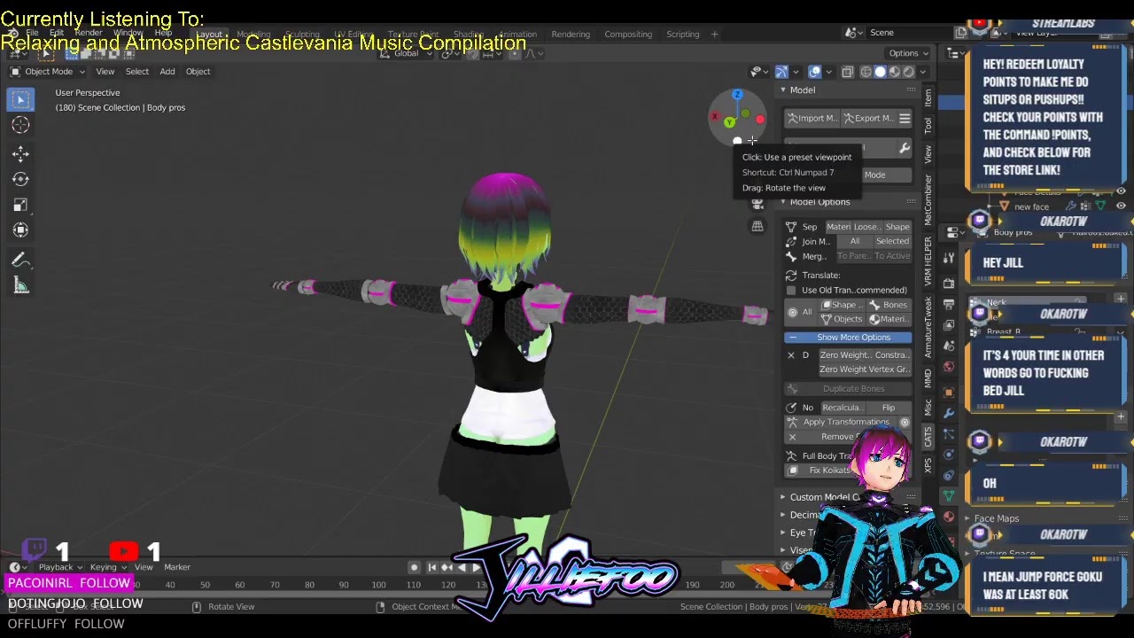Screen dimensions: 1134x638
Task: Choose the Scale tool
Action: pyautogui.click(x=21, y=205)
